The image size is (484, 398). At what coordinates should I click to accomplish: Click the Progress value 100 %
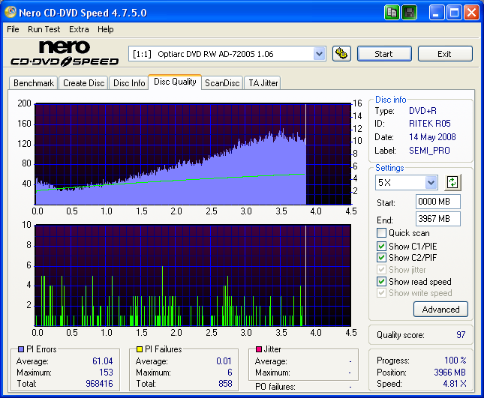[x=455, y=360]
